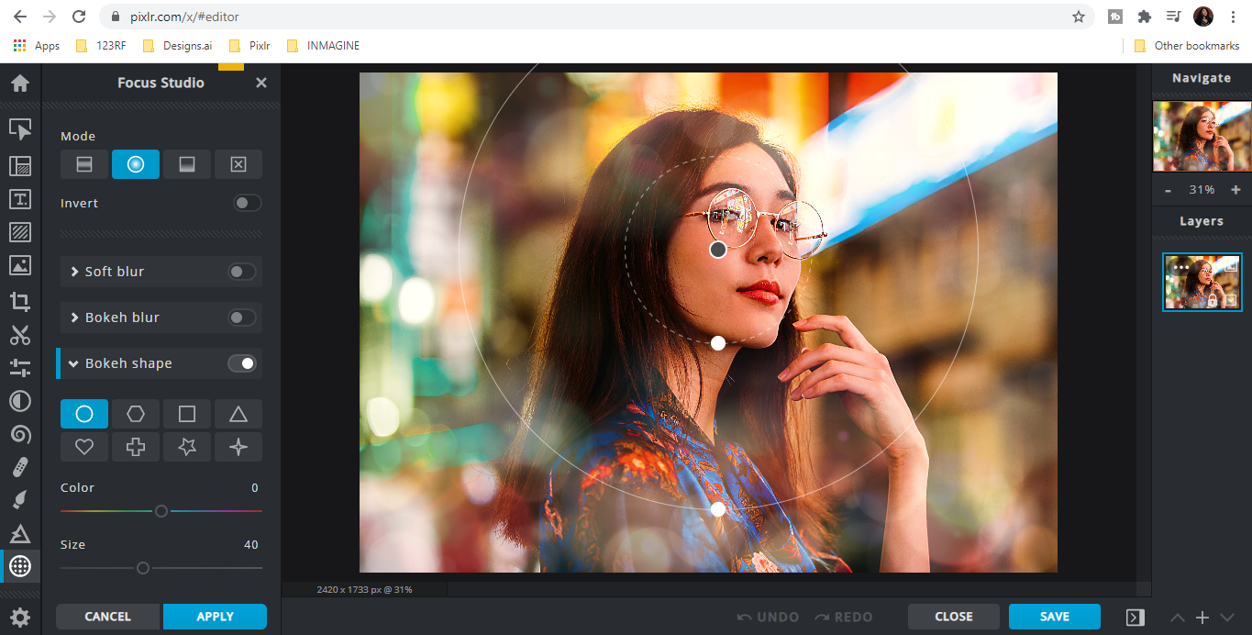
Task: Select the hexagon bokeh shape
Action: tap(135, 414)
